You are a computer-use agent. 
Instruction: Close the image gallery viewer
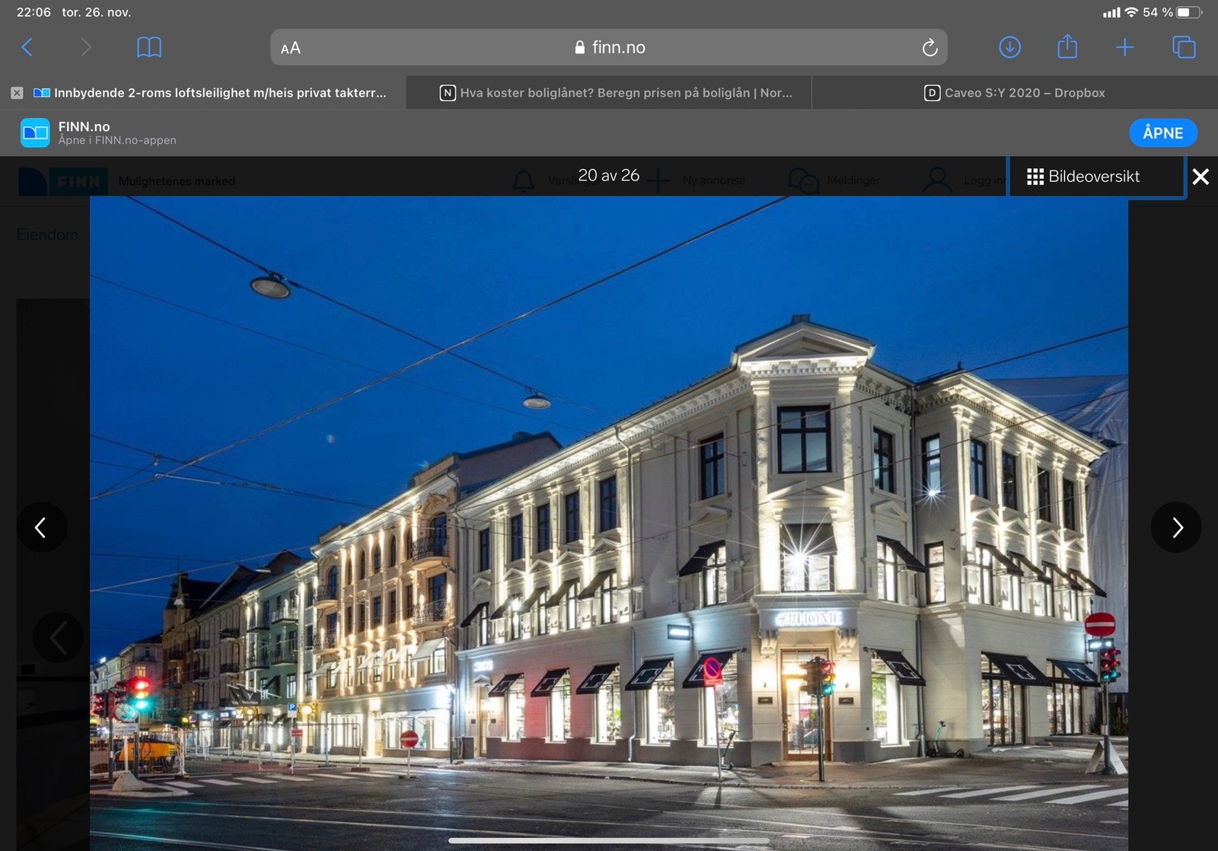point(1200,177)
